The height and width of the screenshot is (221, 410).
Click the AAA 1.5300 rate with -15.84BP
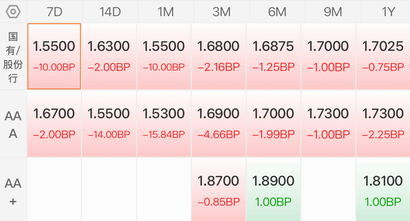[x=164, y=123]
